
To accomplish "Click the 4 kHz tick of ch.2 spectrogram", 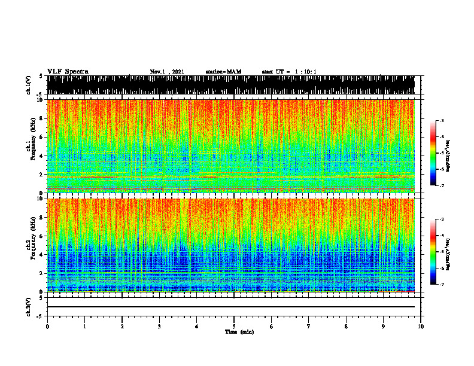I will point(42,255).
